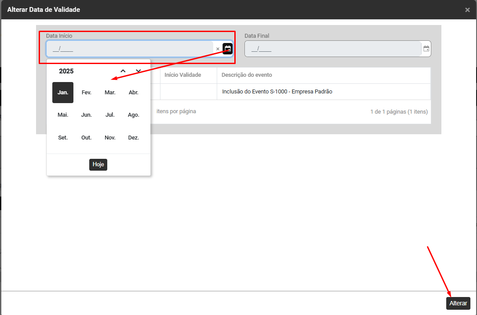477x315 pixels.
Task: Pick Dez. in the month picker
Action: [134, 138]
